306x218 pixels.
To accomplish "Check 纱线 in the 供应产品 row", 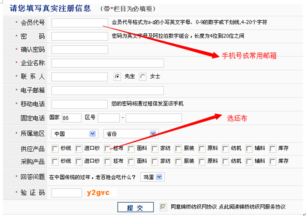I will click(55, 149).
